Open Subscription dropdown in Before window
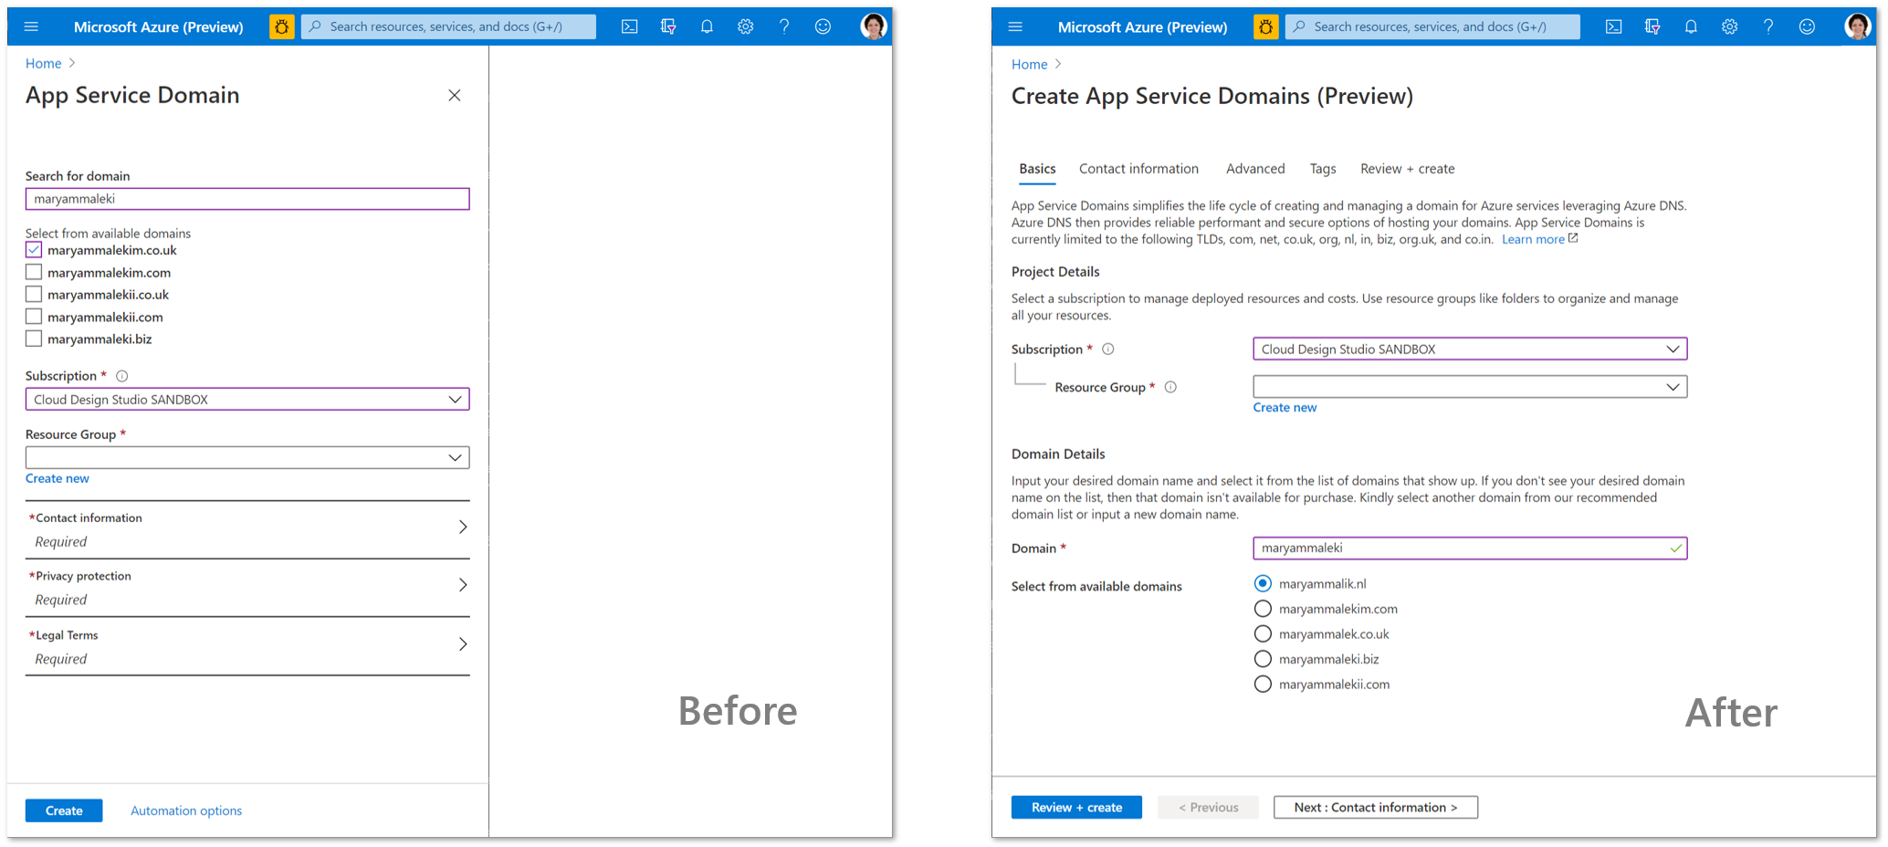1888x847 pixels. point(247,400)
